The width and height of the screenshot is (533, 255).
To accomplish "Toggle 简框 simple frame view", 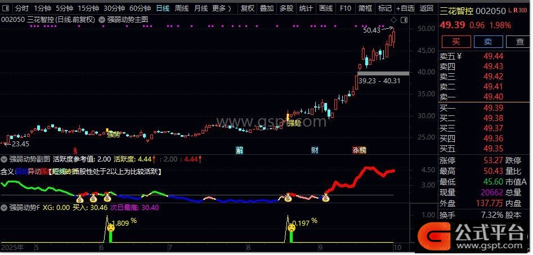I will click(365, 8).
